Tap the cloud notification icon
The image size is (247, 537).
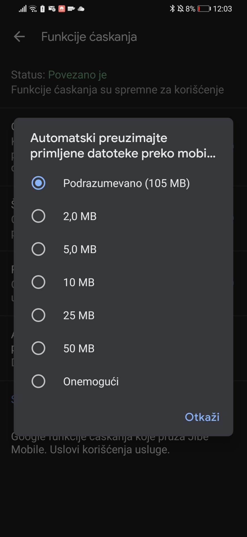coord(81,9)
